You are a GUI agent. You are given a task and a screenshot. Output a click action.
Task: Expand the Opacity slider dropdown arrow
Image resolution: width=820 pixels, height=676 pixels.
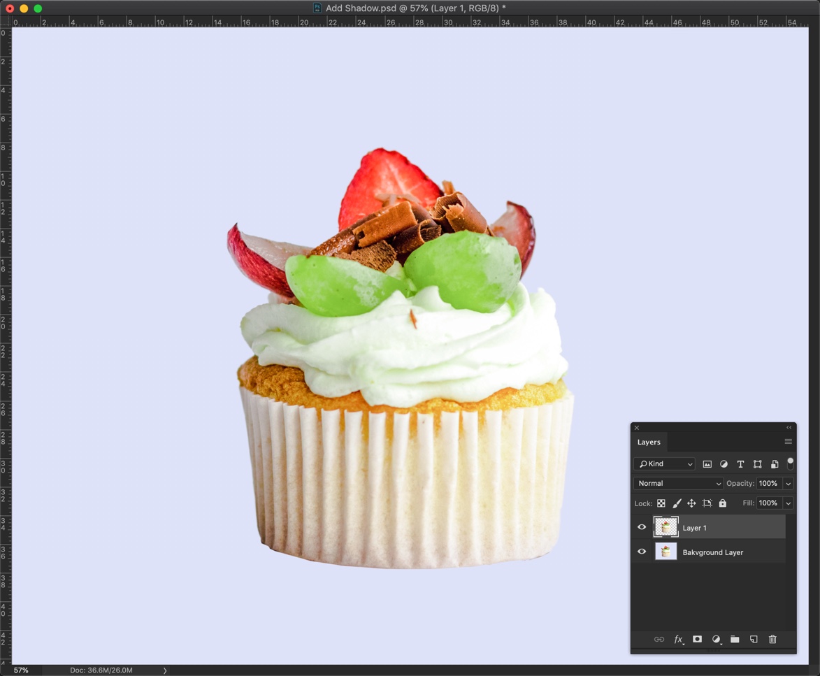click(x=789, y=484)
